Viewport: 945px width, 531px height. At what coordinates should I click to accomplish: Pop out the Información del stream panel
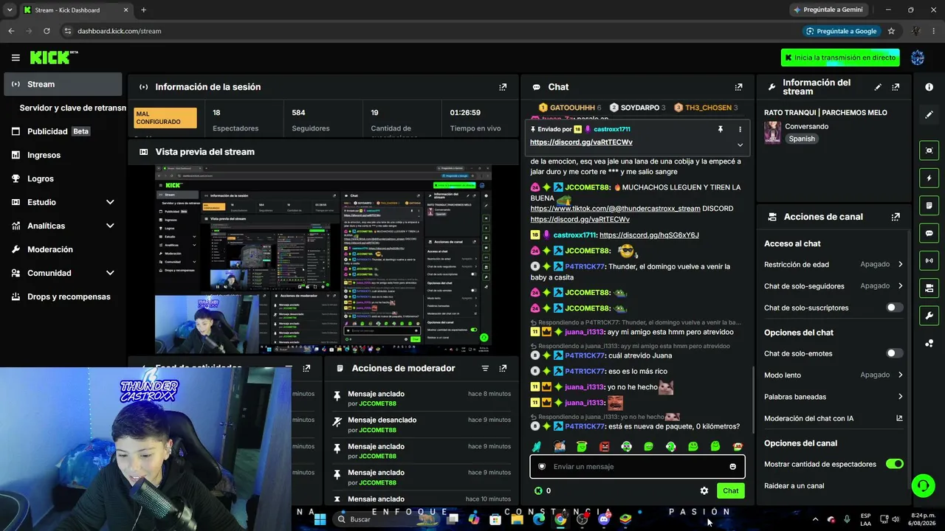coord(896,87)
